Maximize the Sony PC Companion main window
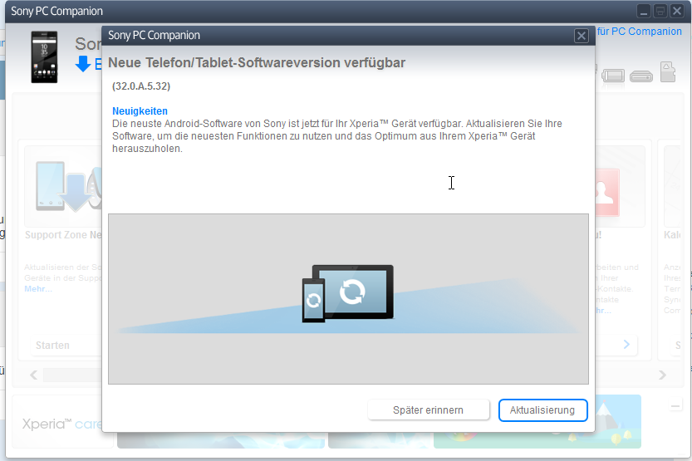The image size is (692, 461). pyautogui.click(x=660, y=11)
